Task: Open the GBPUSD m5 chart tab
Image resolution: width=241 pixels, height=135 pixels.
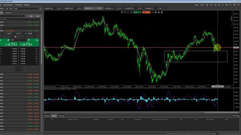Action: 69,8
